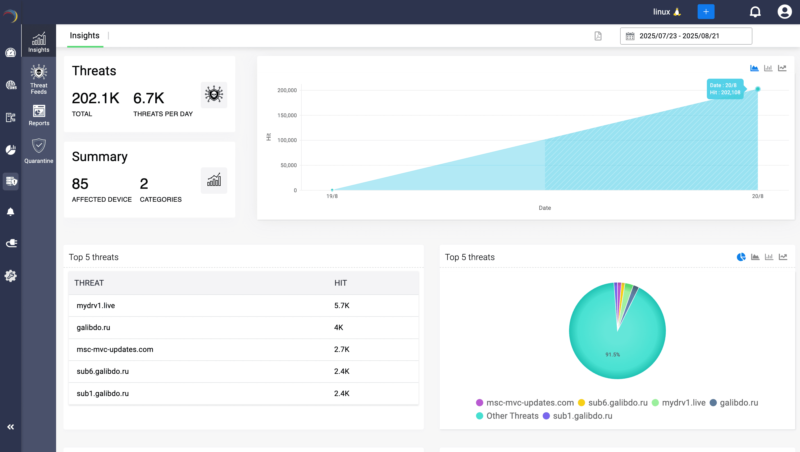This screenshot has height=452, width=800.
Task: Switch Top 5 threats panel to pie chart view
Action: [741, 257]
